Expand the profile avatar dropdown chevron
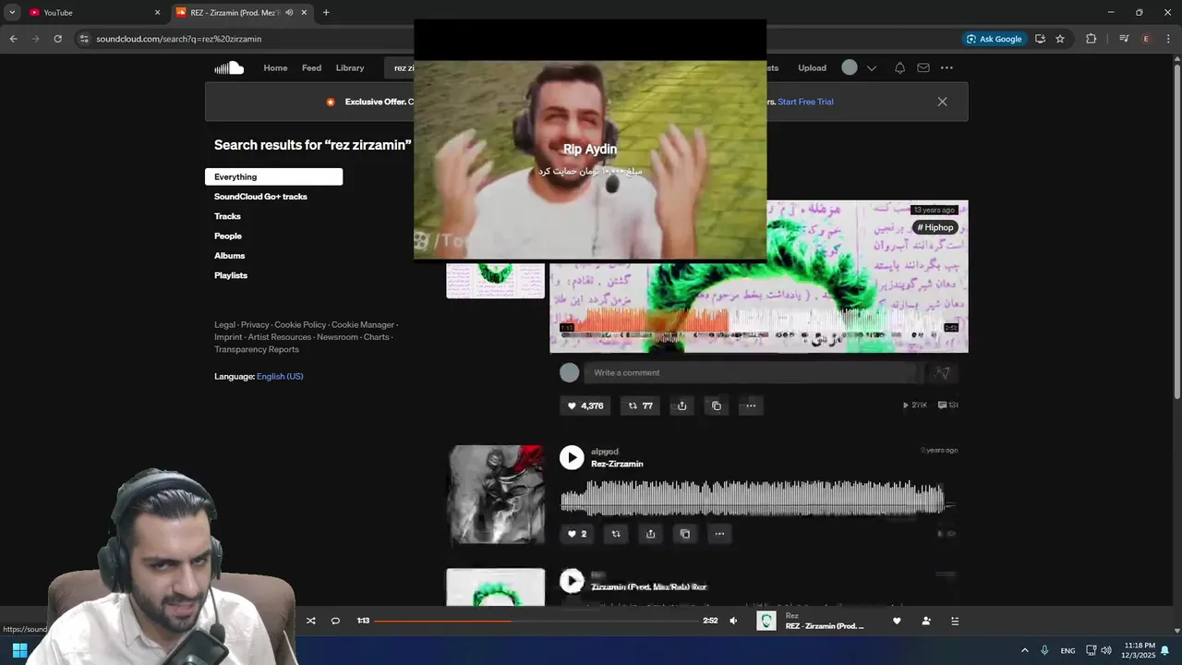The image size is (1182, 665). coord(871,68)
